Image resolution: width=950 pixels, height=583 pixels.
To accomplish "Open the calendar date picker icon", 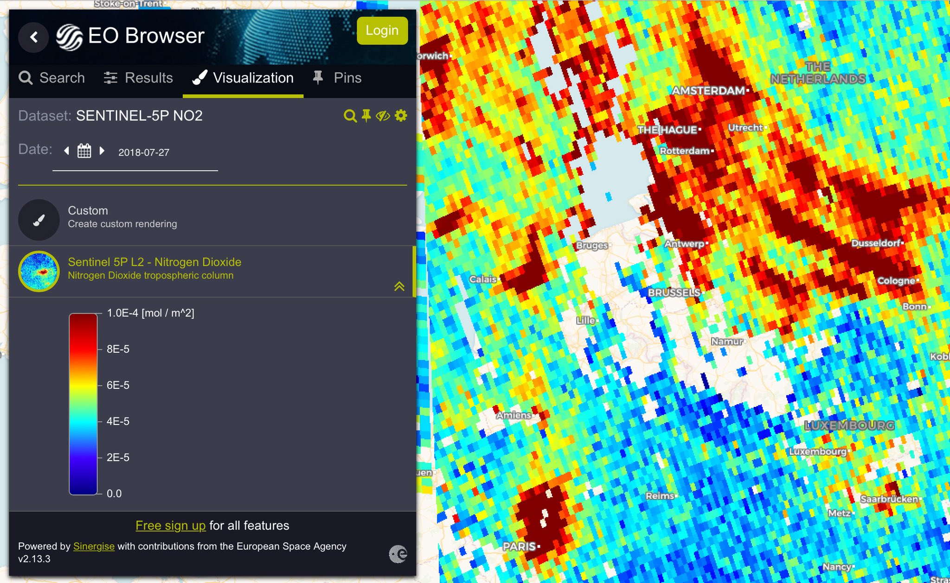I will tap(84, 151).
